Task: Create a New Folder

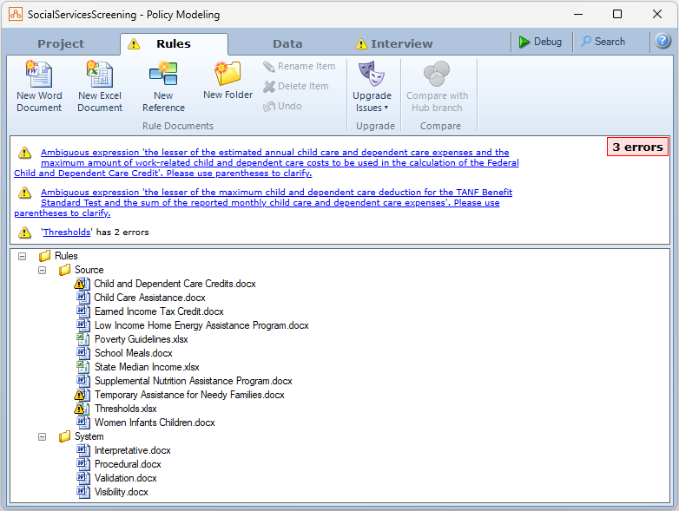Action: coord(227,81)
